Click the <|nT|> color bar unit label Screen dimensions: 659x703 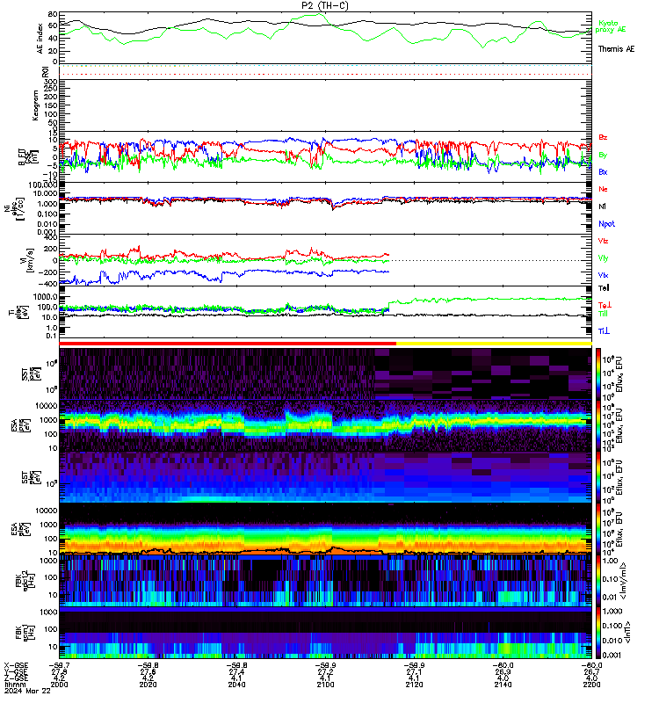coord(626,633)
